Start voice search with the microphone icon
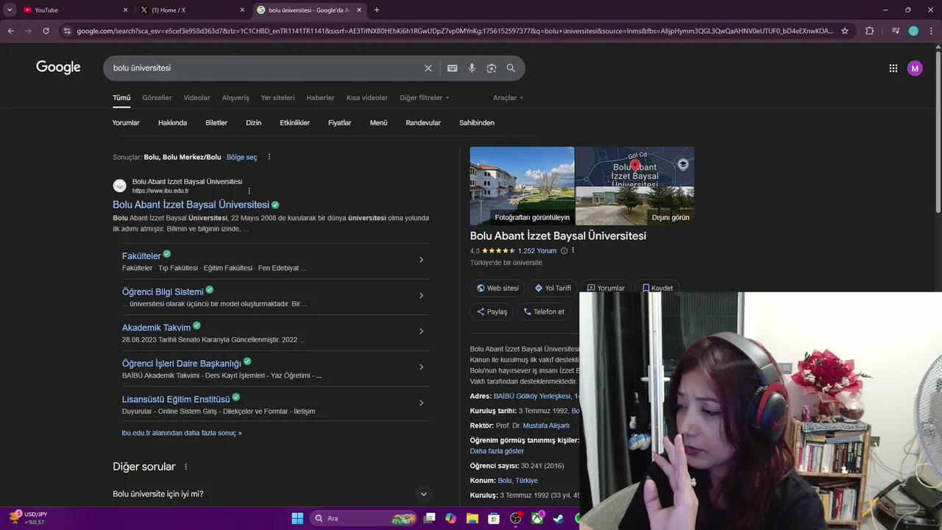Viewport: 942px width, 530px height. [472, 68]
